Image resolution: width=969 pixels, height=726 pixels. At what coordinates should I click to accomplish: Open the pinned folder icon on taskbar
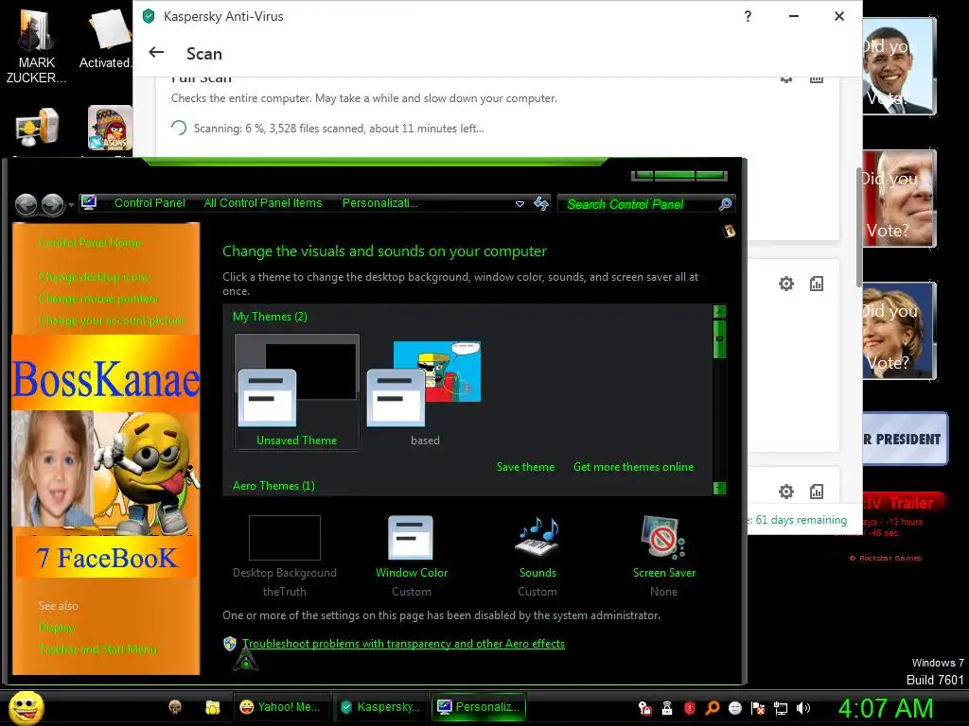pos(213,707)
